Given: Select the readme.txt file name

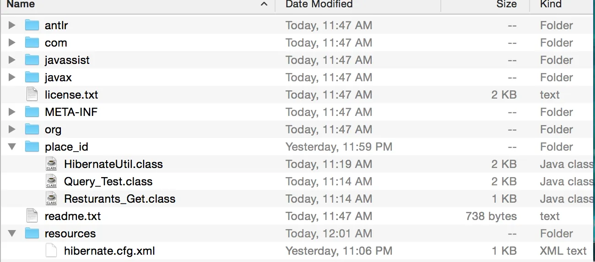Looking at the screenshot, I should (73, 216).
